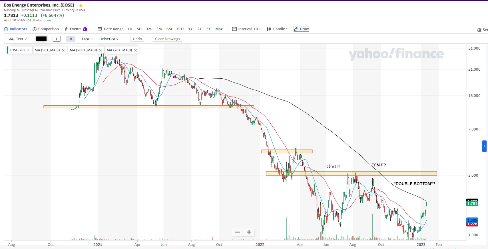Open the Indicators panel

(x=16, y=29)
